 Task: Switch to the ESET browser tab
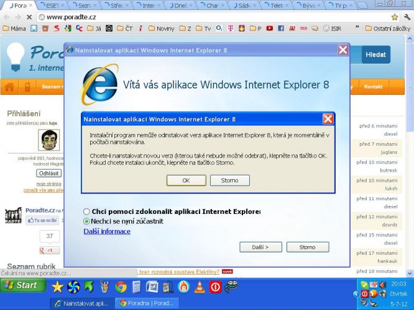point(52,5)
